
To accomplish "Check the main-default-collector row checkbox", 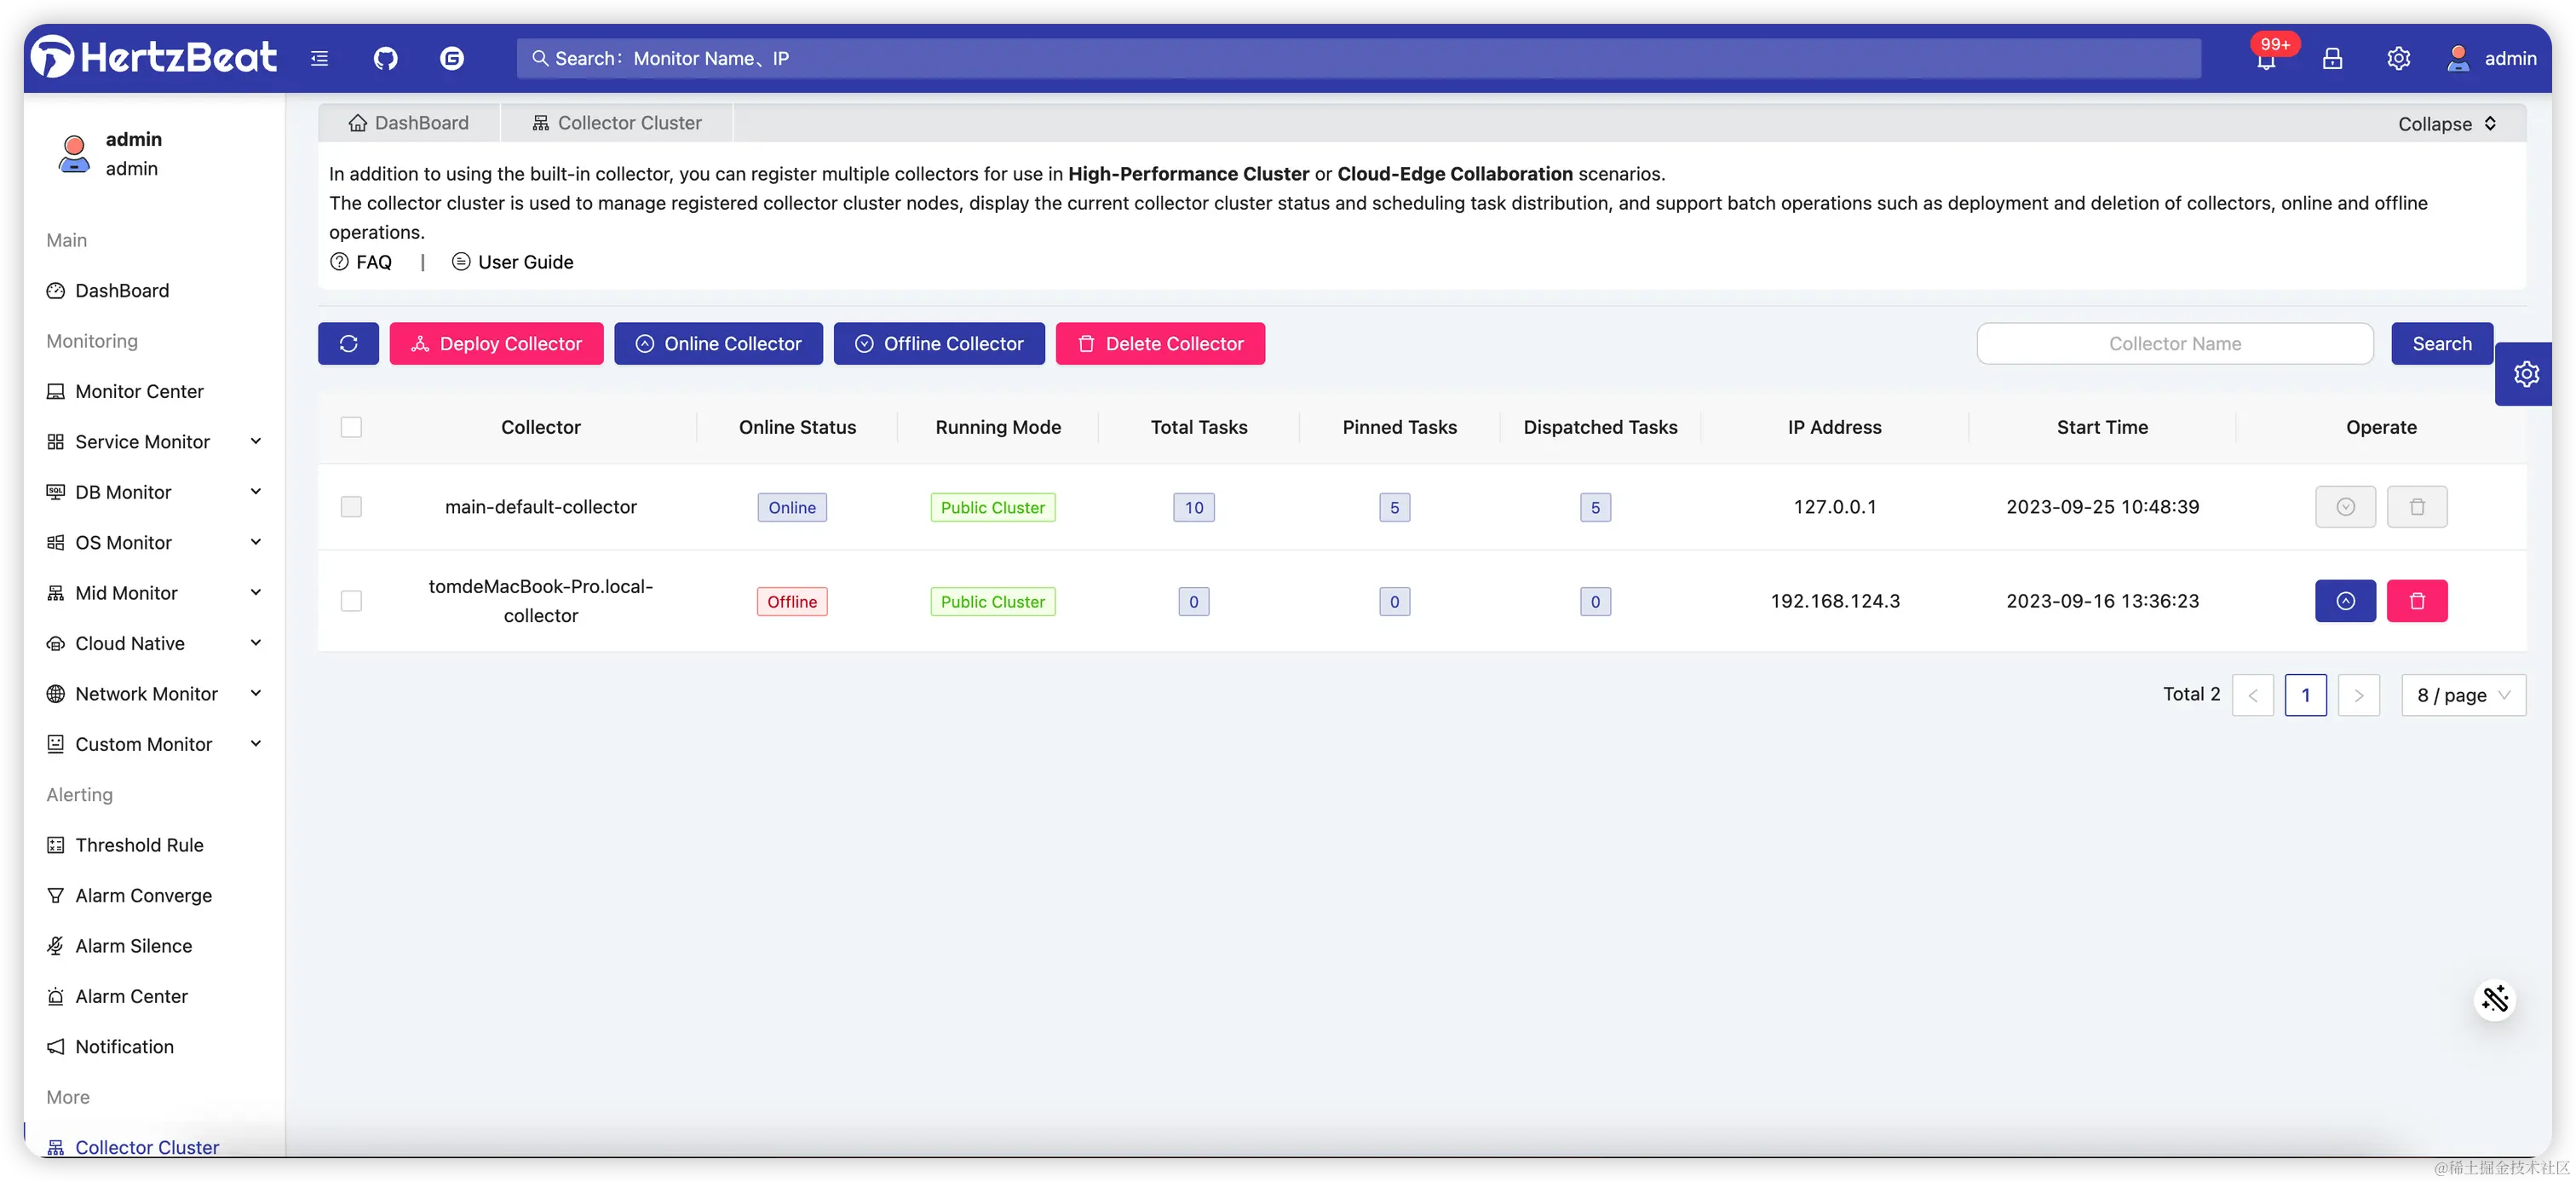I will (x=351, y=507).
